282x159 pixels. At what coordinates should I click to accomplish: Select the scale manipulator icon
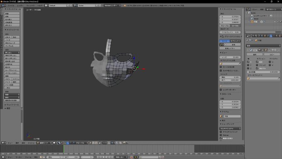73,143
